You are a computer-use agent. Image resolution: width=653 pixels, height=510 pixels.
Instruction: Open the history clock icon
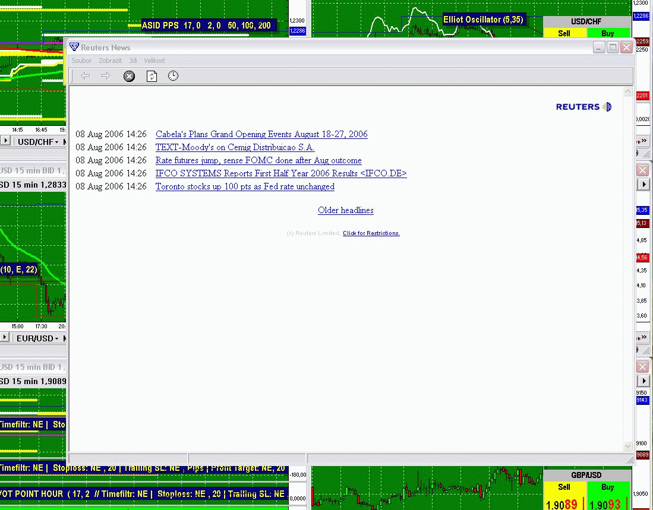click(173, 76)
